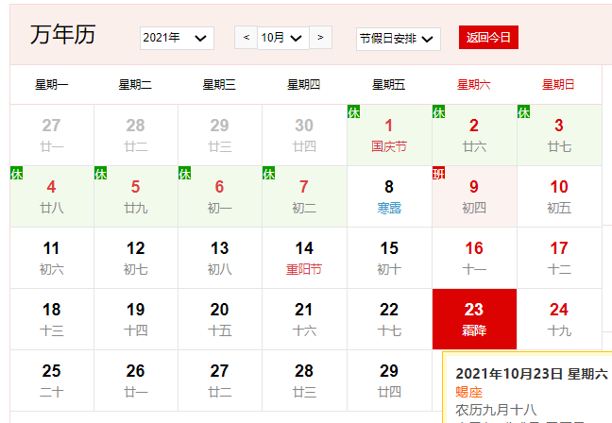Click the 星期三 column header
The height and width of the screenshot is (423, 612).
point(219,85)
